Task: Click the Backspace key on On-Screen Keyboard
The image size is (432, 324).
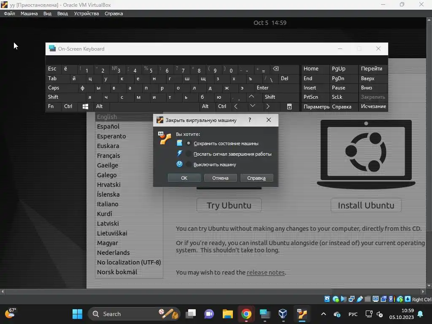Action: point(275,69)
